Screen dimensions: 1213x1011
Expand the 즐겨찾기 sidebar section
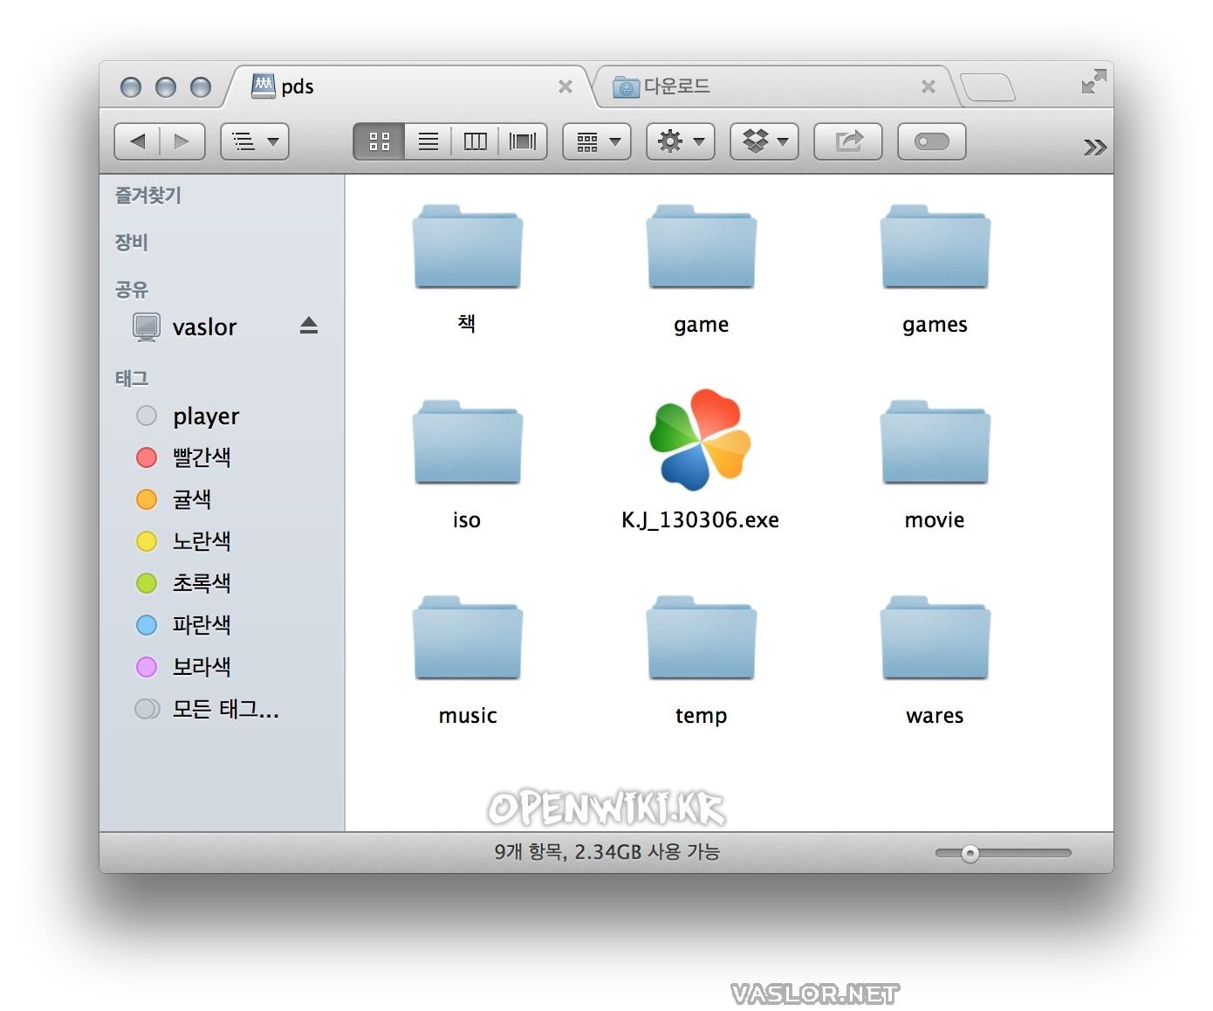(x=148, y=196)
